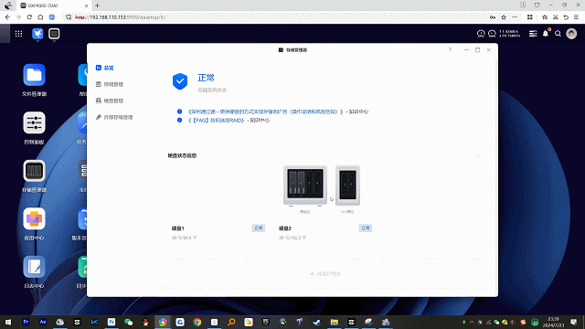Image resolution: width=585 pixels, height=329 pixels.
Task: Click the address bar URL field
Action: pyautogui.click(x=276, y=17)
